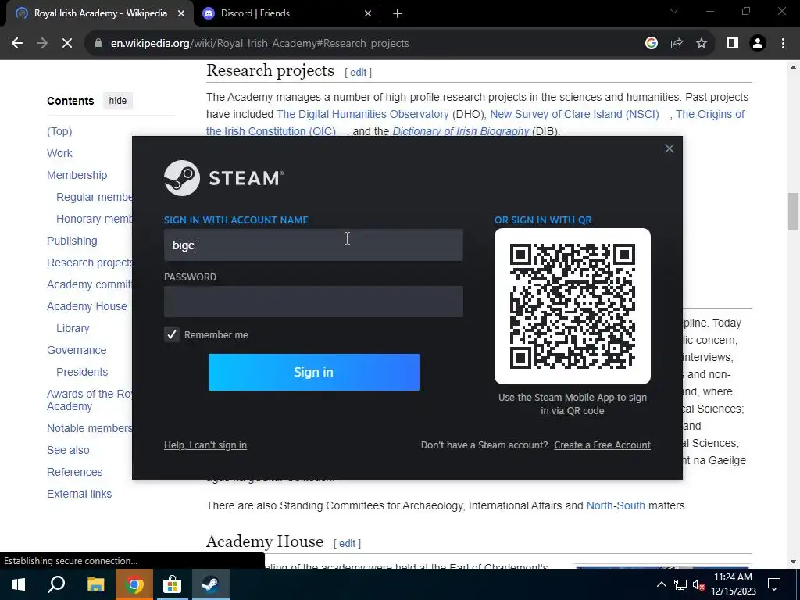800x600 pixels.
Task: Go to Library in contents
Action: coord(73,328)
